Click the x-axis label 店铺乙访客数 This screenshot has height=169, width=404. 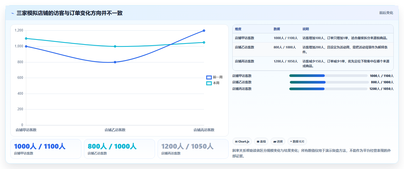point(115,130)
